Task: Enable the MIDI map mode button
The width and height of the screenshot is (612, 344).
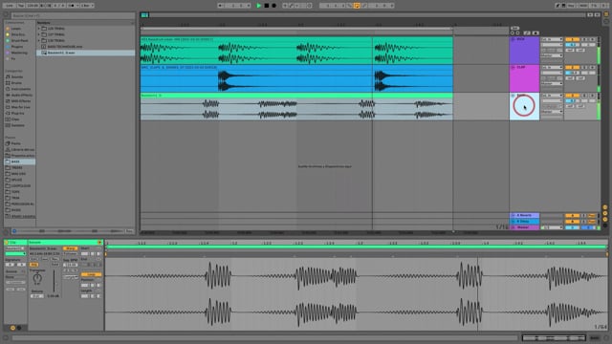Action: [x=583, y=6]
